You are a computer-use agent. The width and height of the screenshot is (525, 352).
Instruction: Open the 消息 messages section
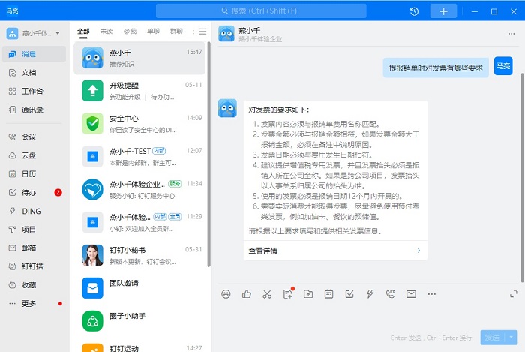tap(34, 54)
